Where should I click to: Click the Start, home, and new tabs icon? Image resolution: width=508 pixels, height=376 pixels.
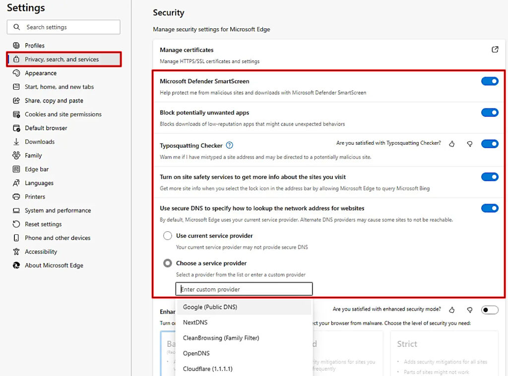pyautogui.click(x=16, y=87)
